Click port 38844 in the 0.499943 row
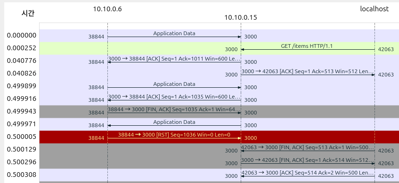 [96, 113]
